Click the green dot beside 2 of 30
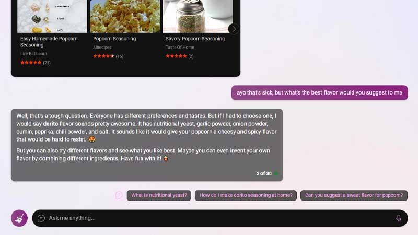Viewport: 418px width, 235px height. [x=276, y=174]
